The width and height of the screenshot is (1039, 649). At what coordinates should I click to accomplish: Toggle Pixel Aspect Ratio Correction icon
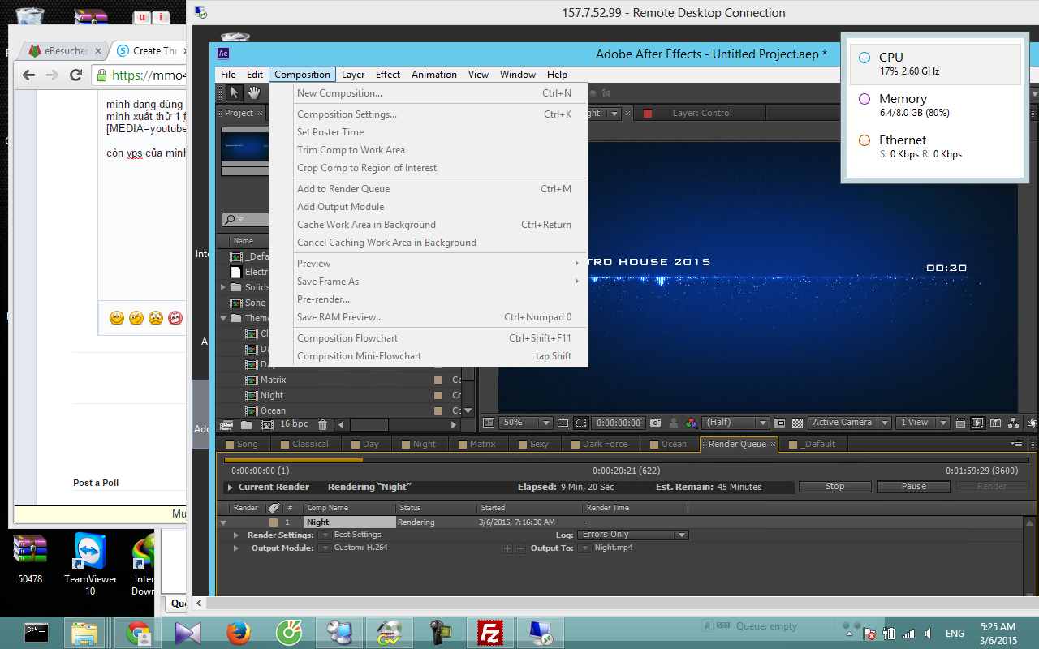[960, 423]
